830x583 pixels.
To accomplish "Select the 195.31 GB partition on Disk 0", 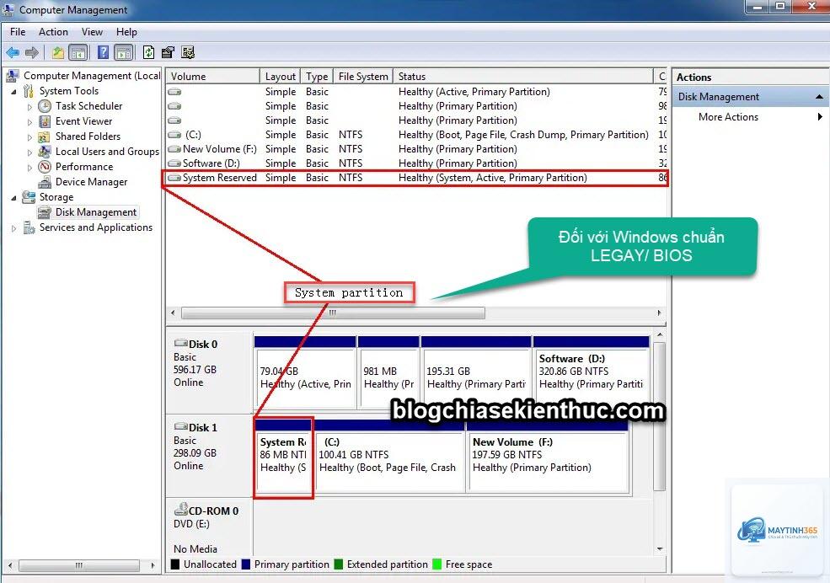I will [476, 372].
